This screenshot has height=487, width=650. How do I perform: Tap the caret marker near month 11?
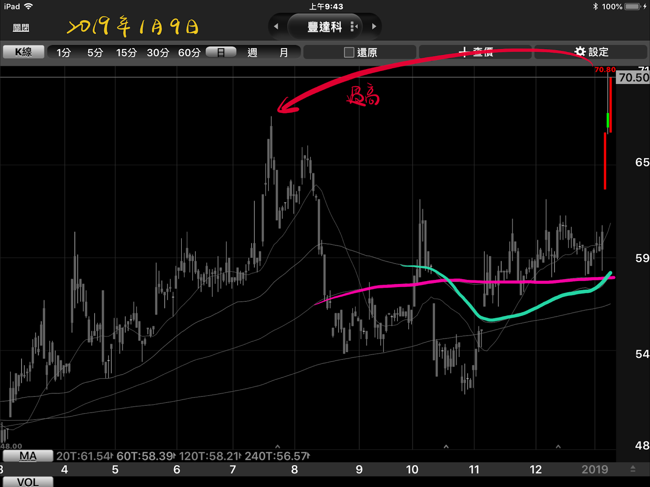(x=446, y=446)
